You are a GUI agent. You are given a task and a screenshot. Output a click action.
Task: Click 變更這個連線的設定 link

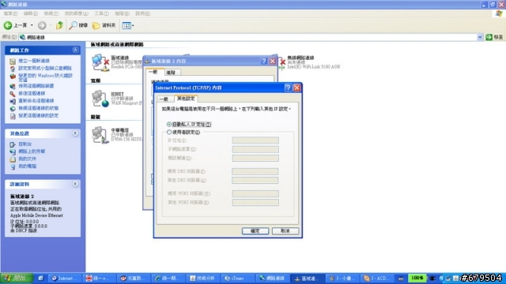(39, 116)
